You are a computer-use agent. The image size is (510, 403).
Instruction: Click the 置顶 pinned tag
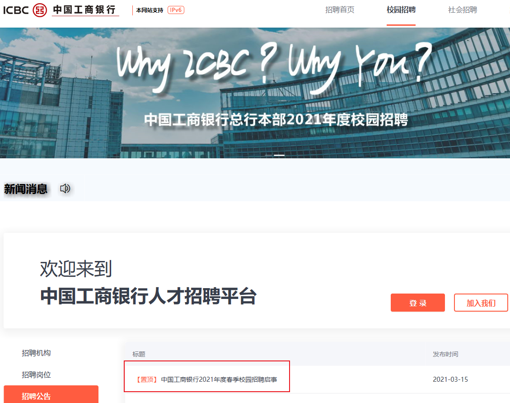coord(147,379)
